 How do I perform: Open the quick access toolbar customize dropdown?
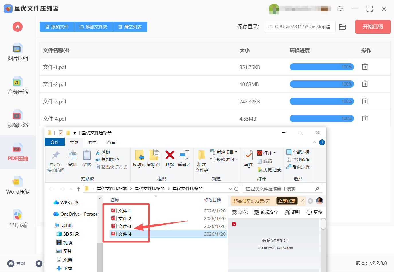pos(75,133)
